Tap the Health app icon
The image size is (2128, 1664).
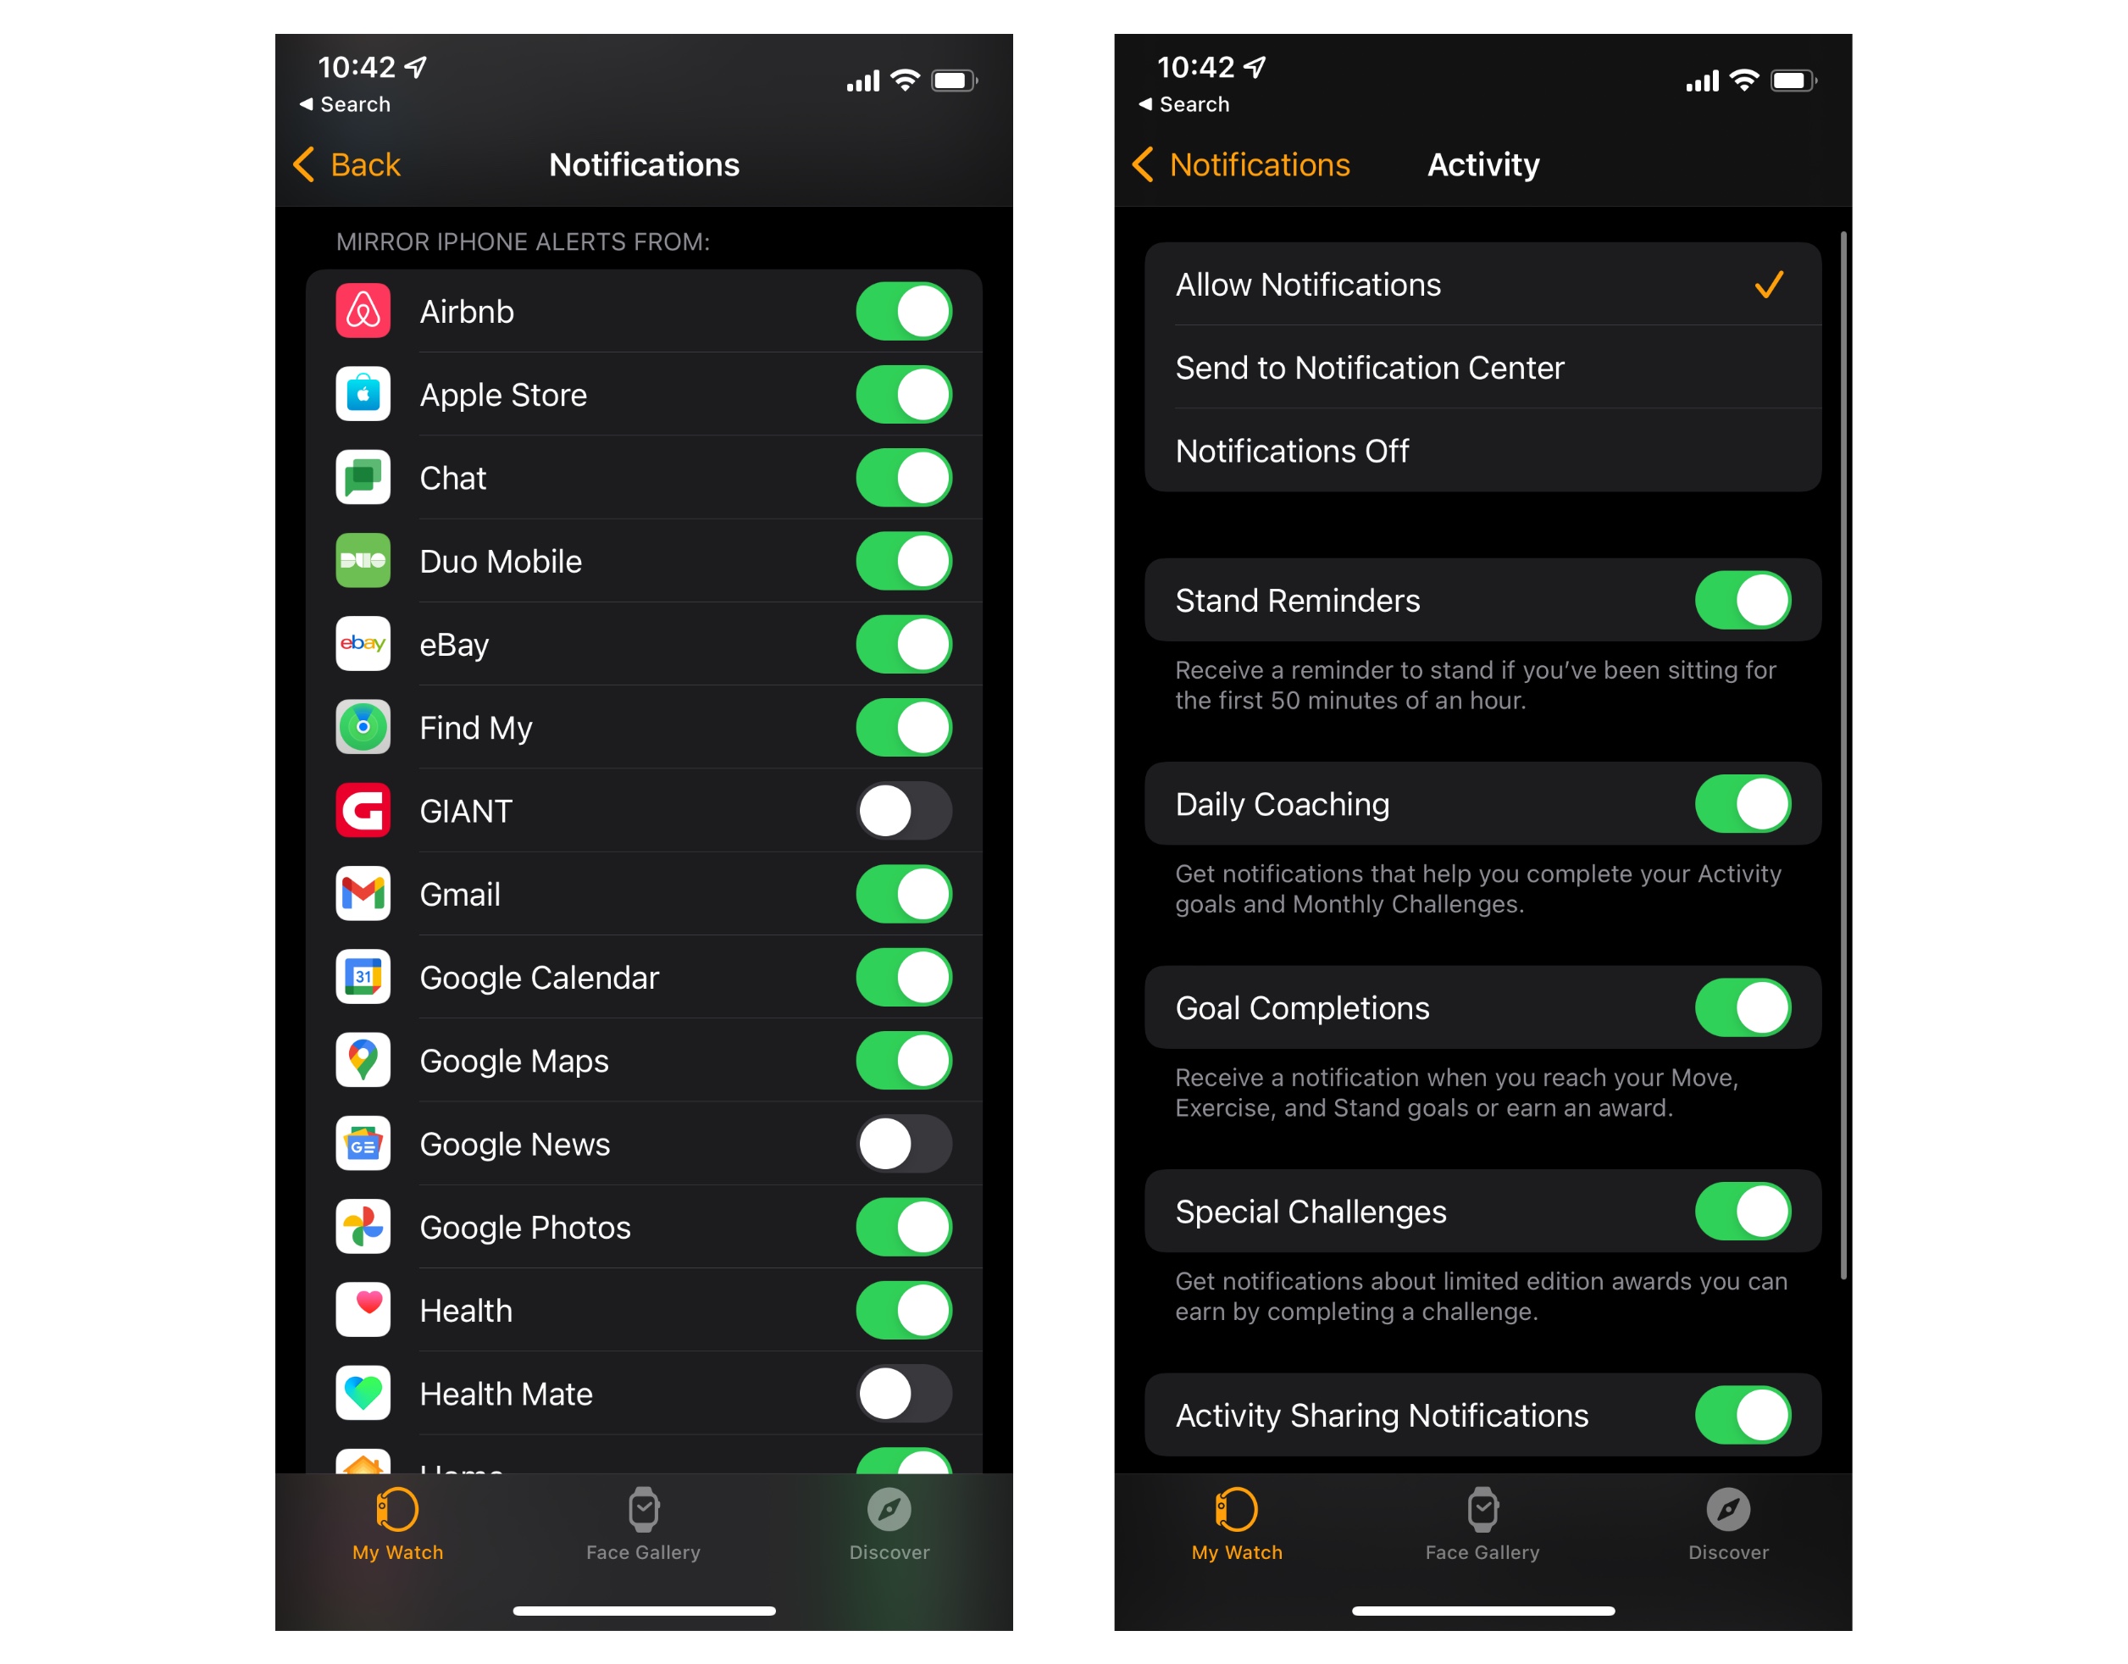pyautogui.click(x=364, y=1310)
